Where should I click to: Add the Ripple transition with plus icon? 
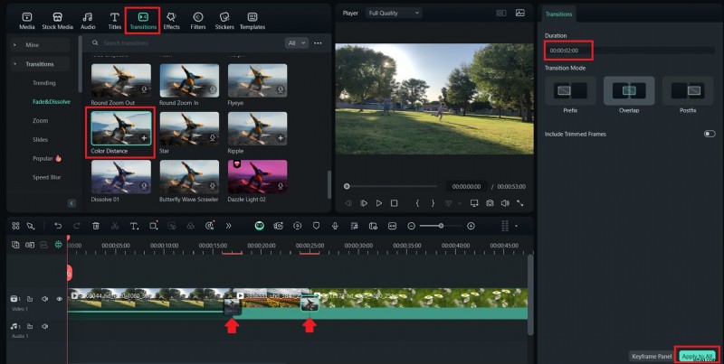281,138
